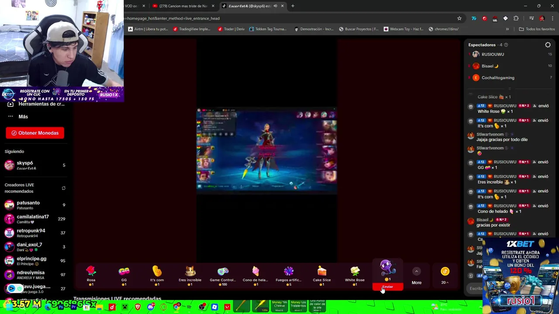Open the media control icon in Chrome toolbar
This screenshot has height=314, width=559.
point(531,18)
